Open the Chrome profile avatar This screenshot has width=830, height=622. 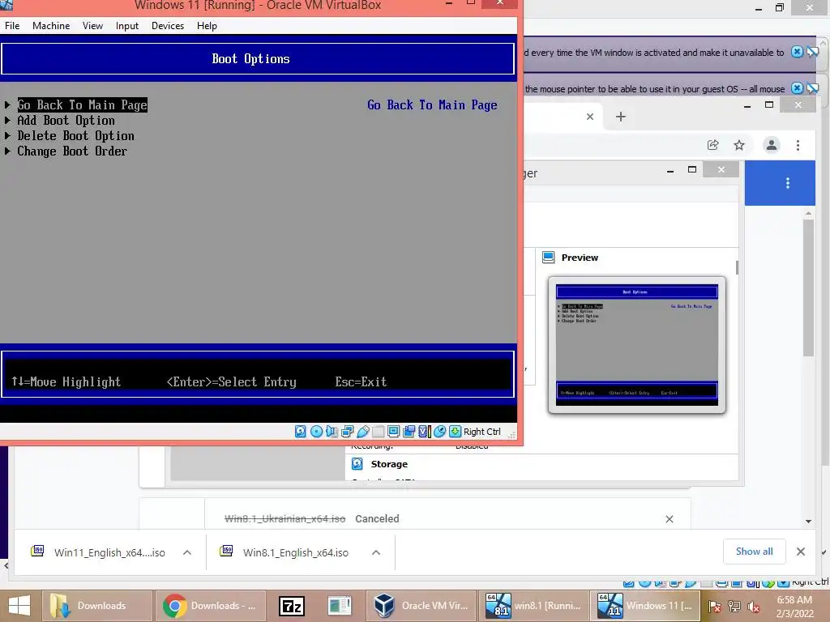point(772,145)
